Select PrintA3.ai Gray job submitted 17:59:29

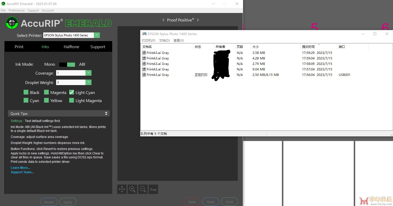[x=158, y=53]
